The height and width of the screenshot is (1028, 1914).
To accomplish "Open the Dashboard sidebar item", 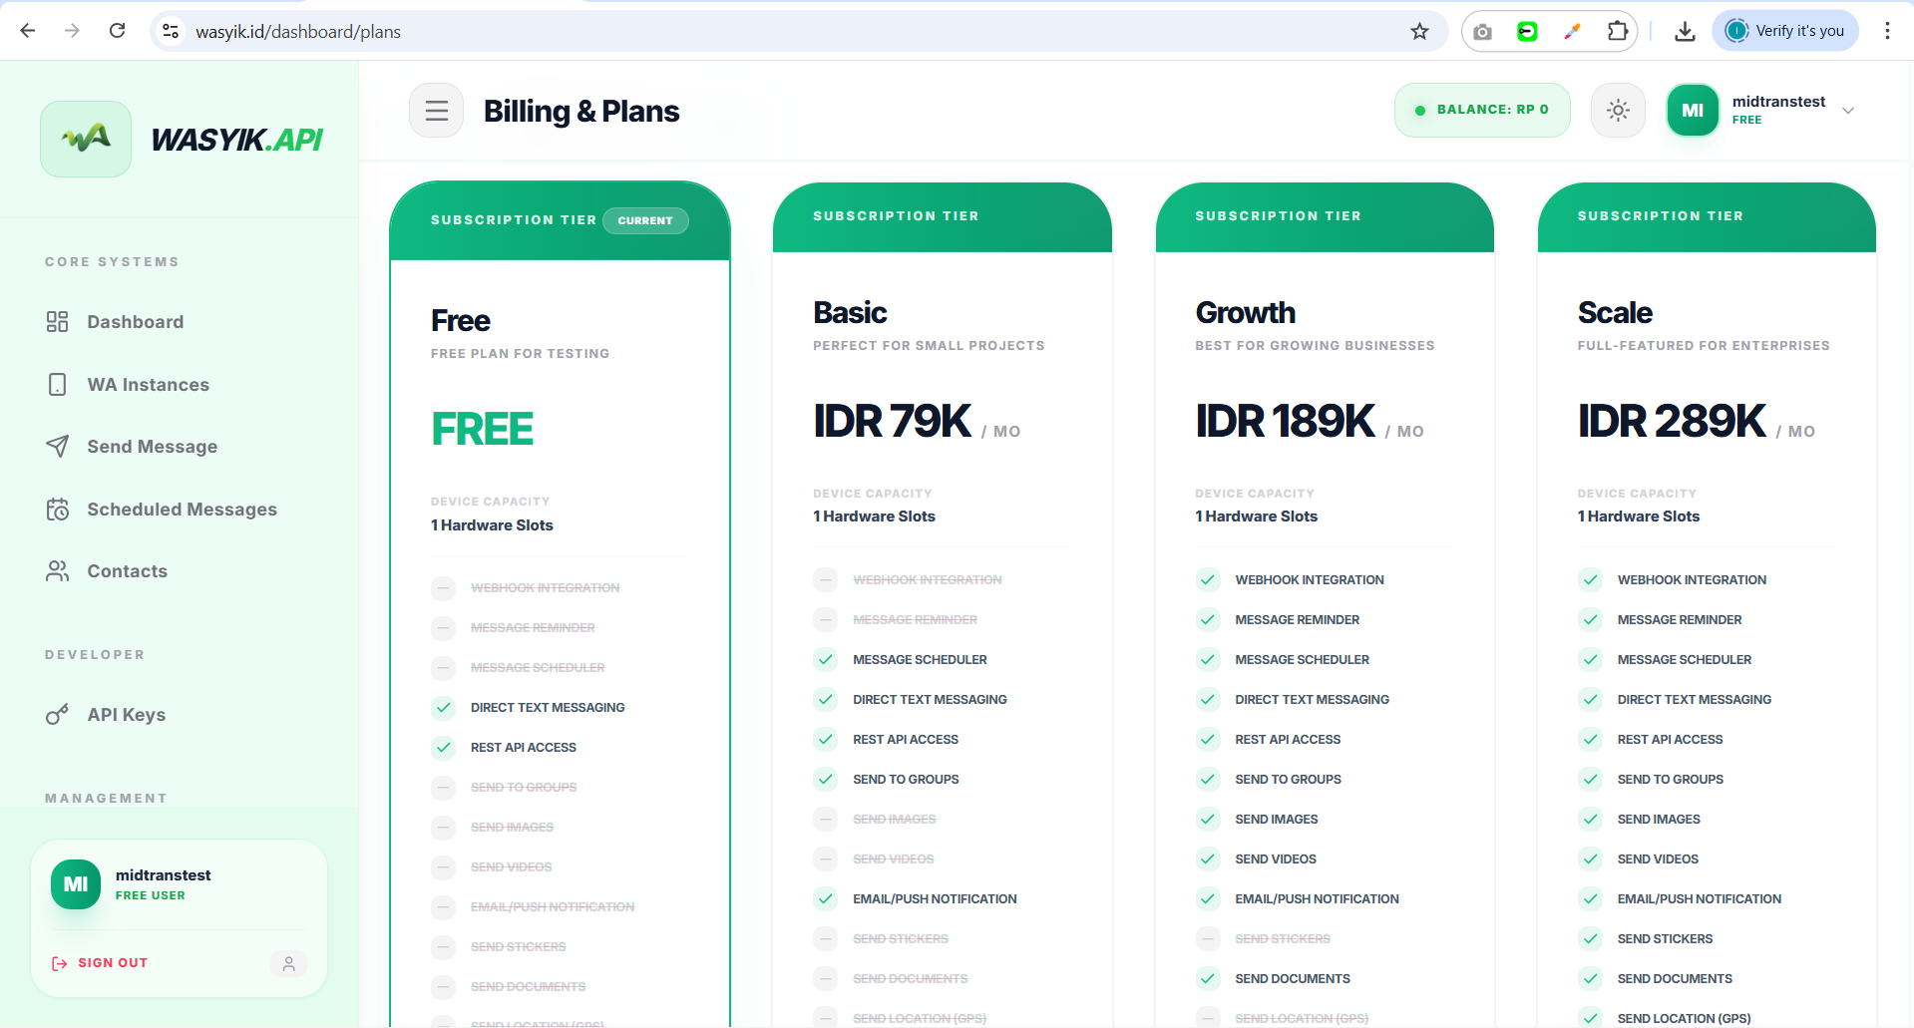I will (x=135, y=322).
